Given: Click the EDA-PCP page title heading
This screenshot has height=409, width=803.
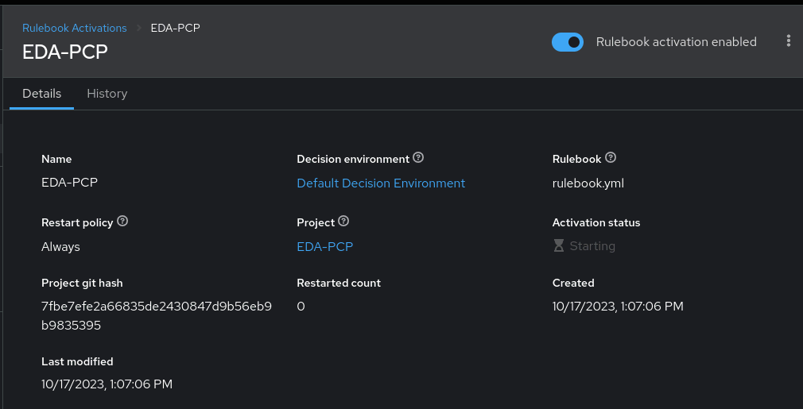Looking at the screenshot, I should click(x=64, y=52).
